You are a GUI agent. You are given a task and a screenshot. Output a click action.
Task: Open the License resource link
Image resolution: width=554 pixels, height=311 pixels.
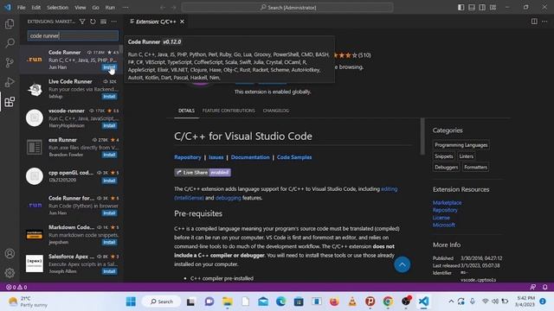point(441,218)
